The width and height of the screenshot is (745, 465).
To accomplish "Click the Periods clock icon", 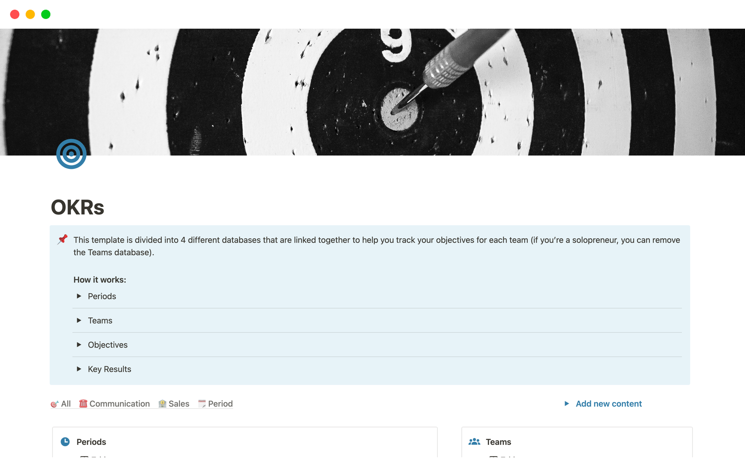I will 65,442.
